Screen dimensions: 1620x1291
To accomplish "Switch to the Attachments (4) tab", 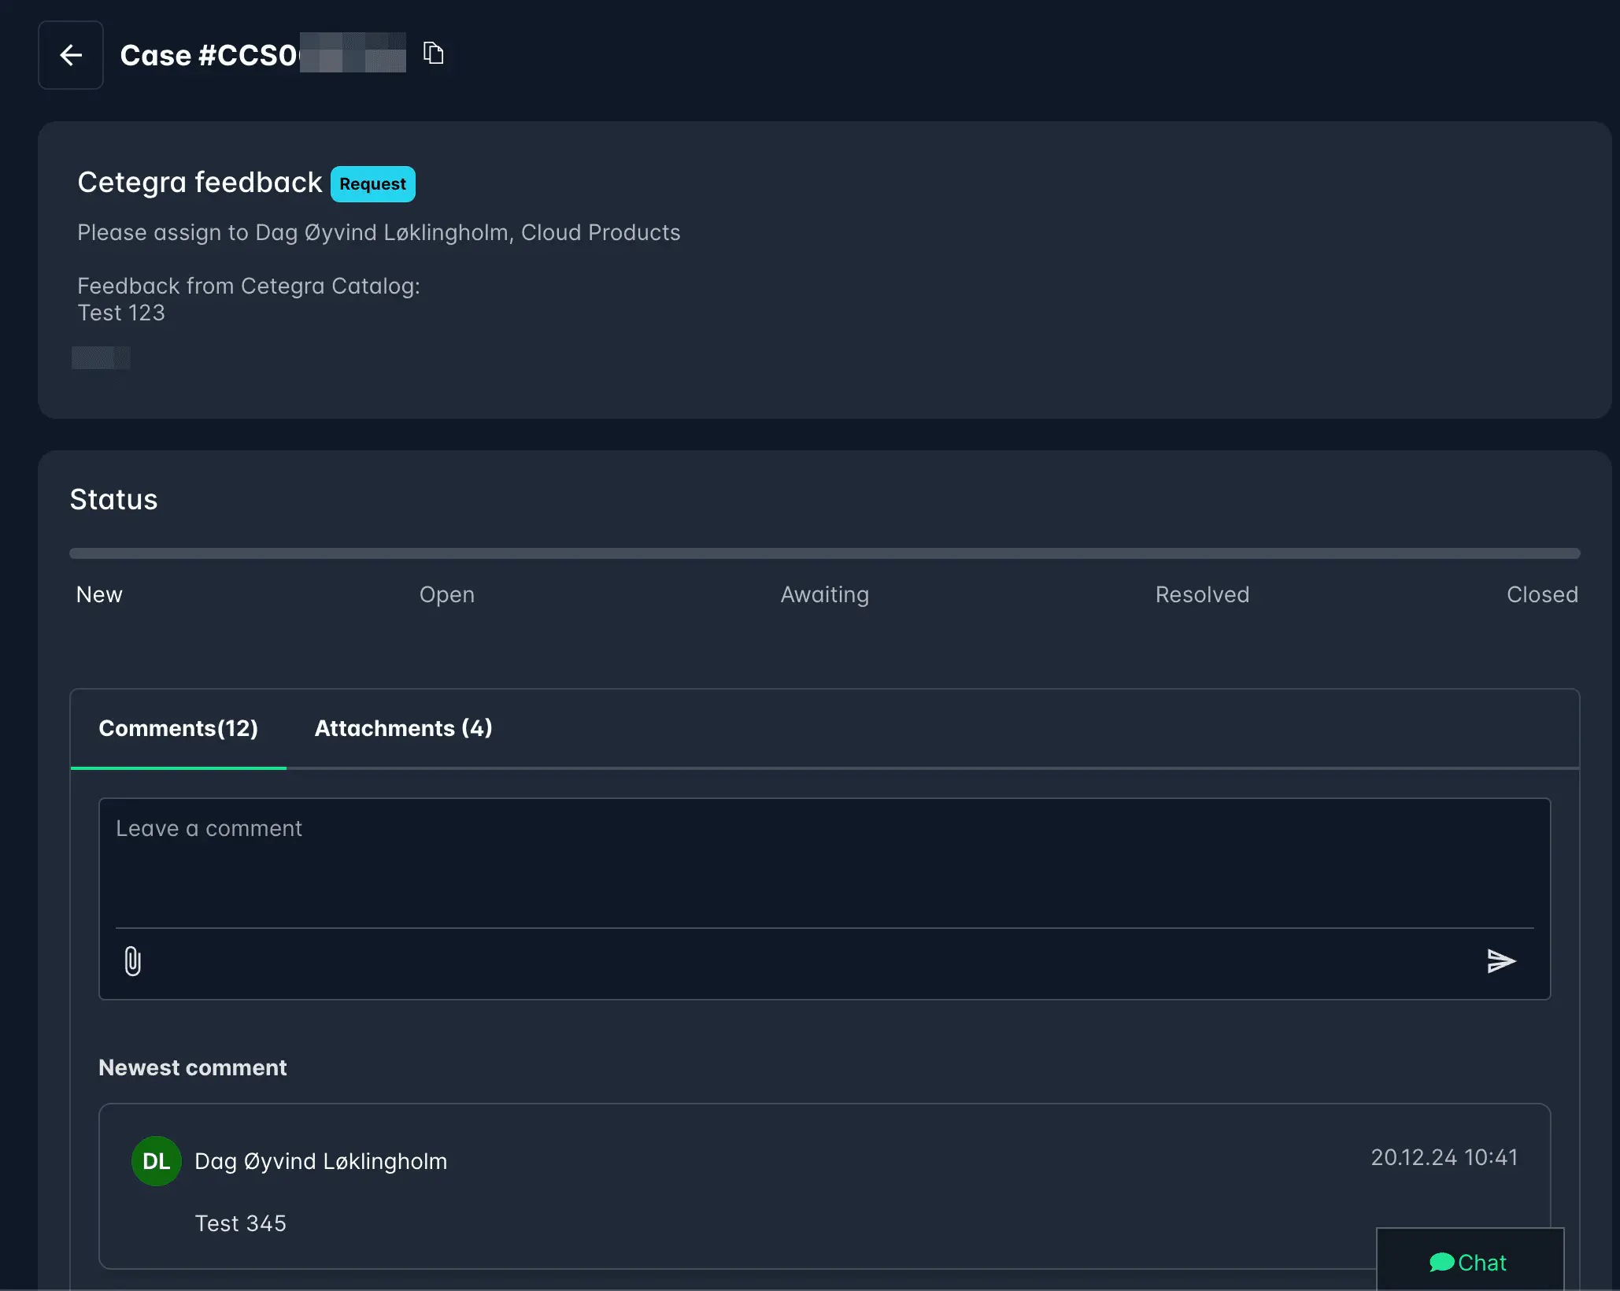I will 403,728.
